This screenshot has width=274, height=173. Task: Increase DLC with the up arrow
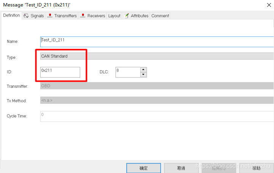(x=143, y=70)
